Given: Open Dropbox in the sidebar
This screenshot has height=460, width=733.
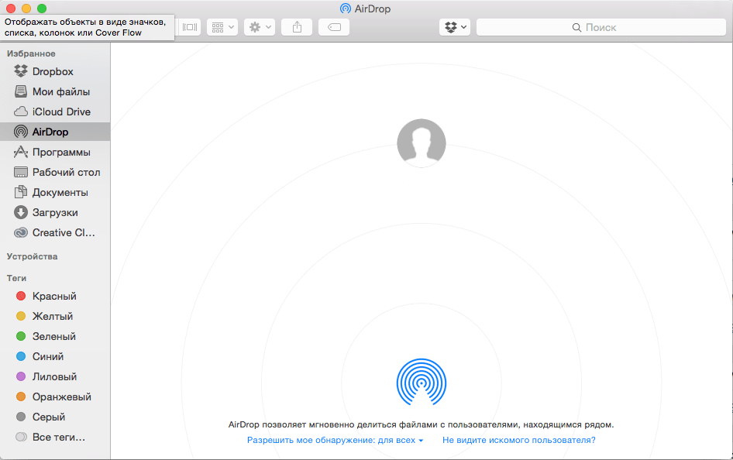Looking at the screenshot, I should [x=53, y=71].
